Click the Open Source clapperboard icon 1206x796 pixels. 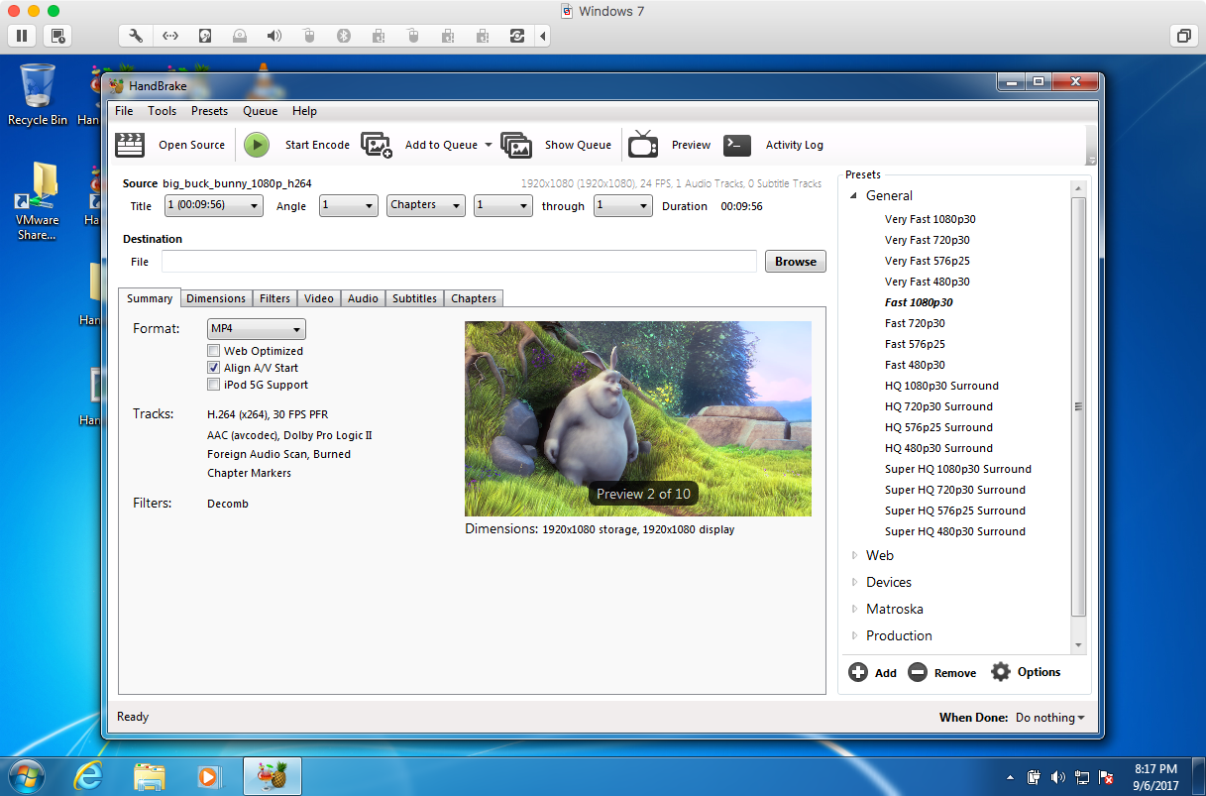[130, 145]
